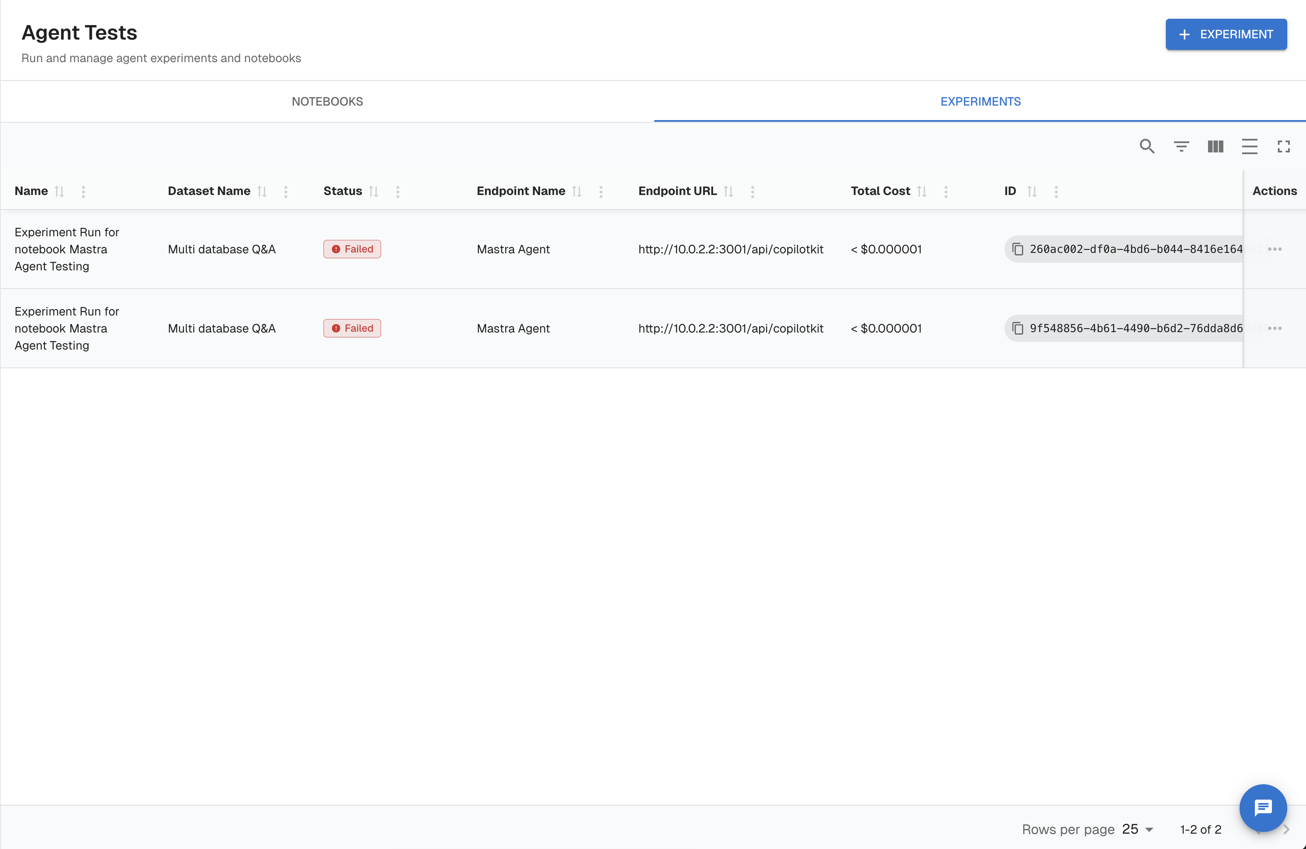1306x849 pixels.
Task: Click Mastra Agent endpoint in row 260ac002
Action: click(x=513, y=249)
